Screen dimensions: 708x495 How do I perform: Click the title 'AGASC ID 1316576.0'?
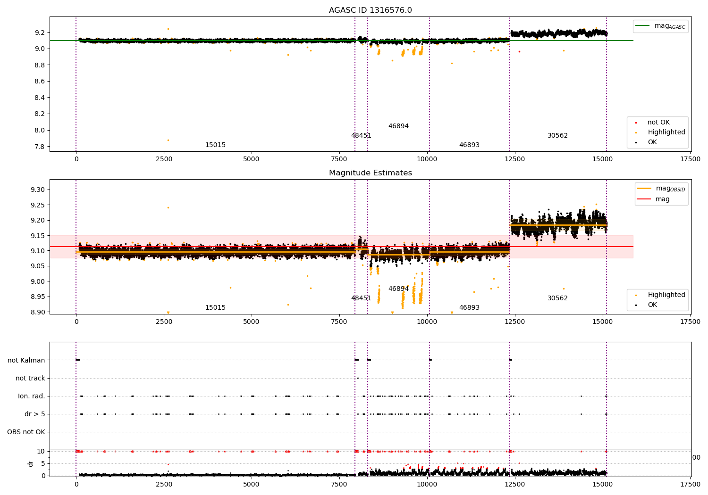[x=370, y=10]
